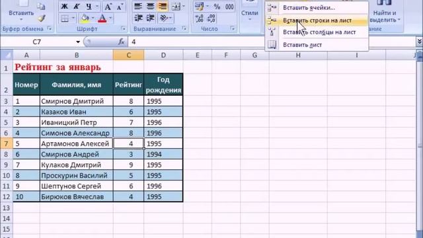Viewport: 423px width, 238px height.
Task: Click the Name Box showing C7
Action: (38, 42)
